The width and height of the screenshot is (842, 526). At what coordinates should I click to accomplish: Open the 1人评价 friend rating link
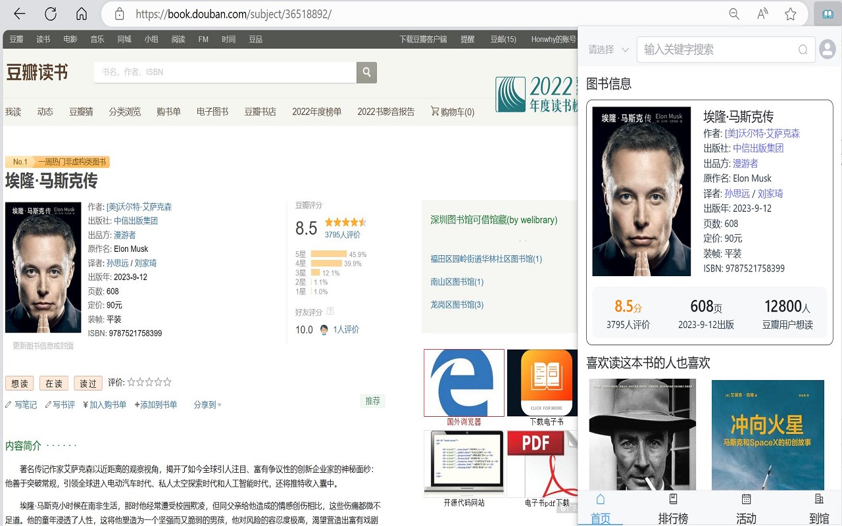pos(346,329)
